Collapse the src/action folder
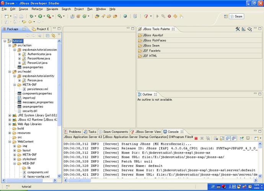 (10, 45)
